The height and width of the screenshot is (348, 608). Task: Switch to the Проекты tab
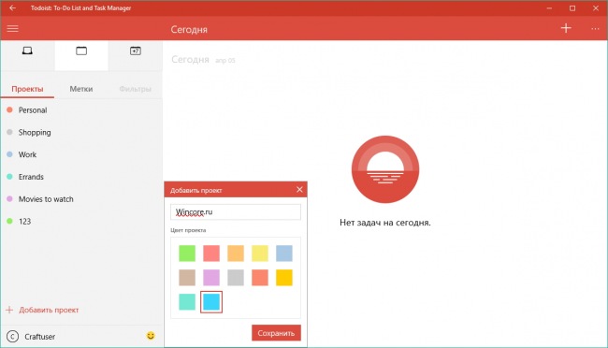[27, 89]
